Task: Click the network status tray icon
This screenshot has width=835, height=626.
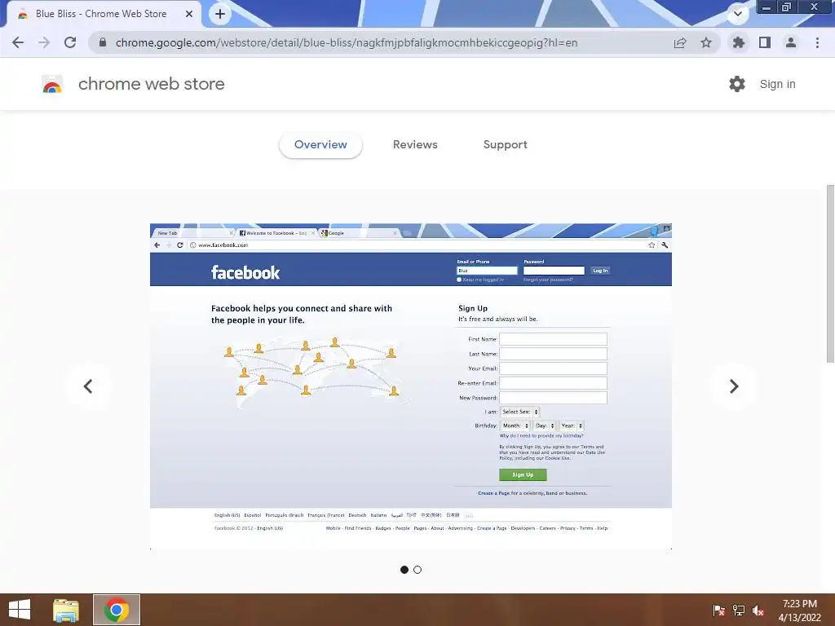Action: pyautogui.click(x=739, y=611)
